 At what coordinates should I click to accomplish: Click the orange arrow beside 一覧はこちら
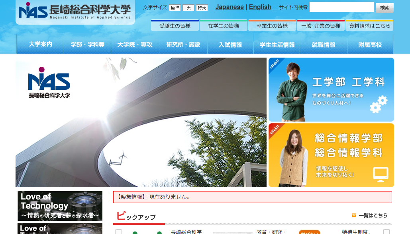[x=354, y=215]
